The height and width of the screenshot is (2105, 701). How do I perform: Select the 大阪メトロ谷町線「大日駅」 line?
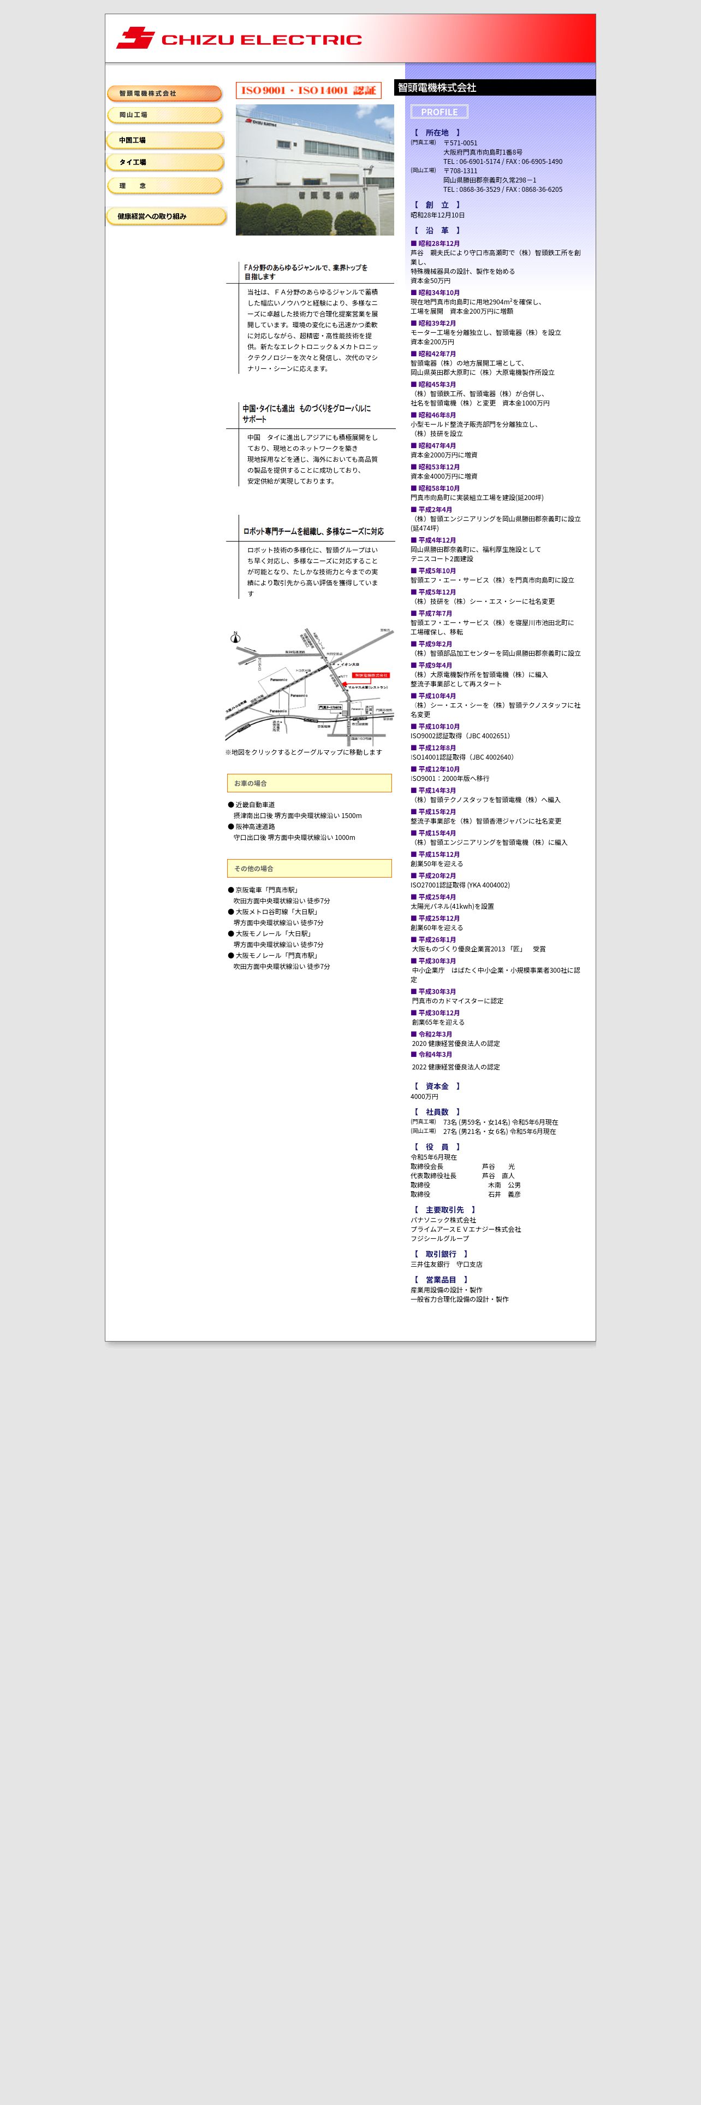pyautogui.click(x=272, y=912)
